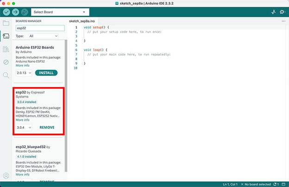This screenshot has height=187, width=289.
Task: Click the esp32 boards search field
Action: pyautogui.click(x=40, y=28)
